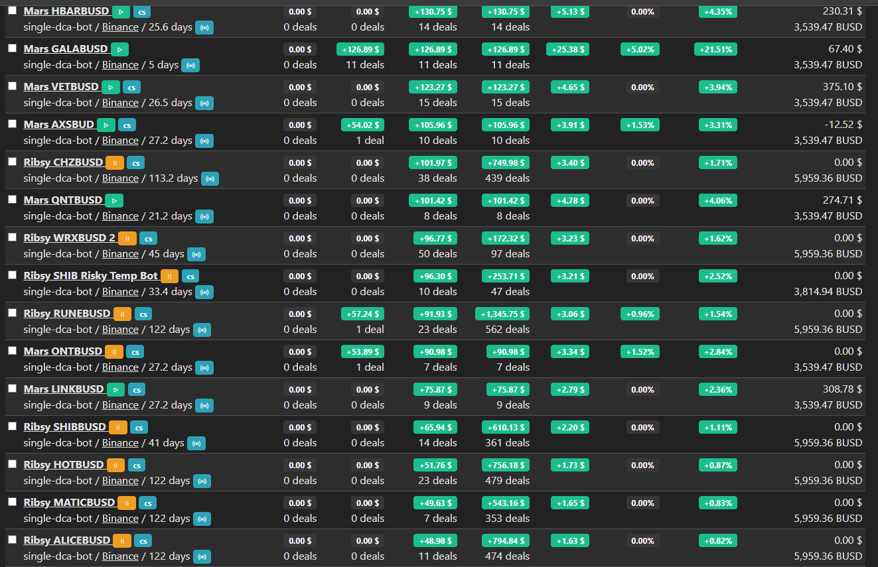Click the signal icon after 41 days
The height and width of the screenshot is (567, 878).
[196, 443]
